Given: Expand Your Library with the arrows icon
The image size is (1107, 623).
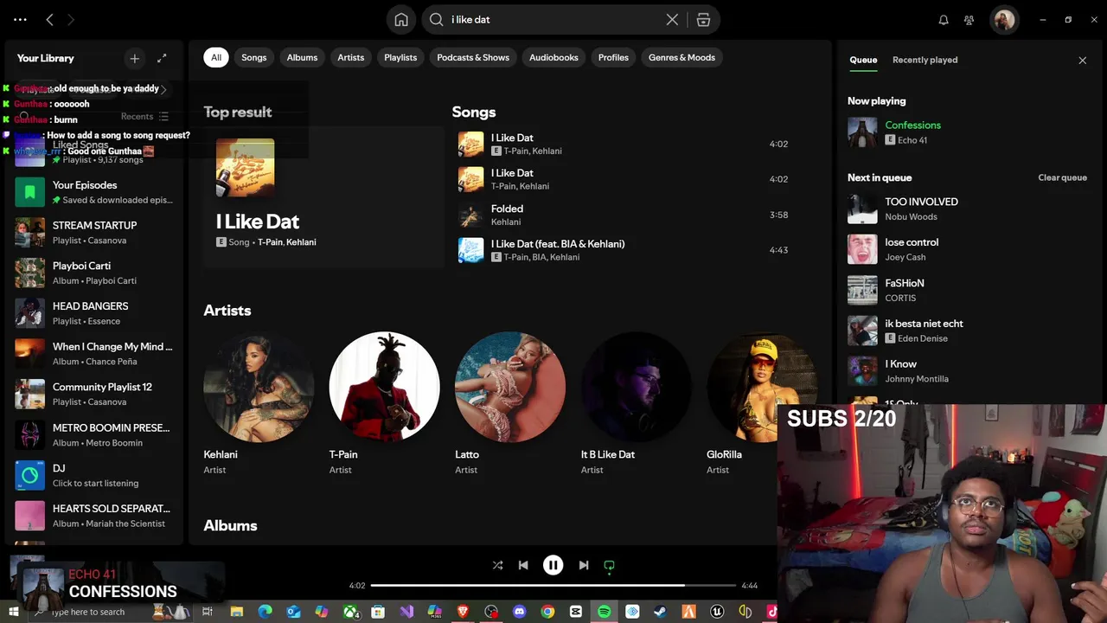Looking at the screenshot, I should (x=162, y=58).
